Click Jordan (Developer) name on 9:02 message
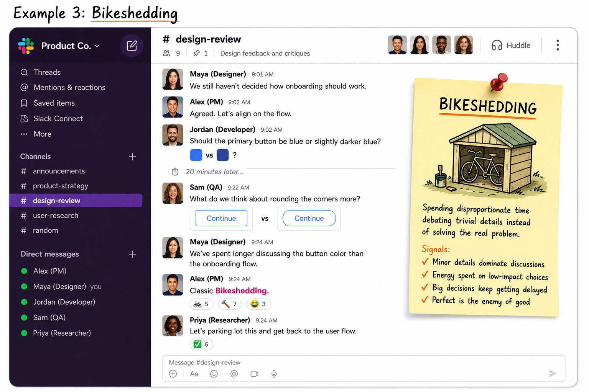 [x=222, y=129]
